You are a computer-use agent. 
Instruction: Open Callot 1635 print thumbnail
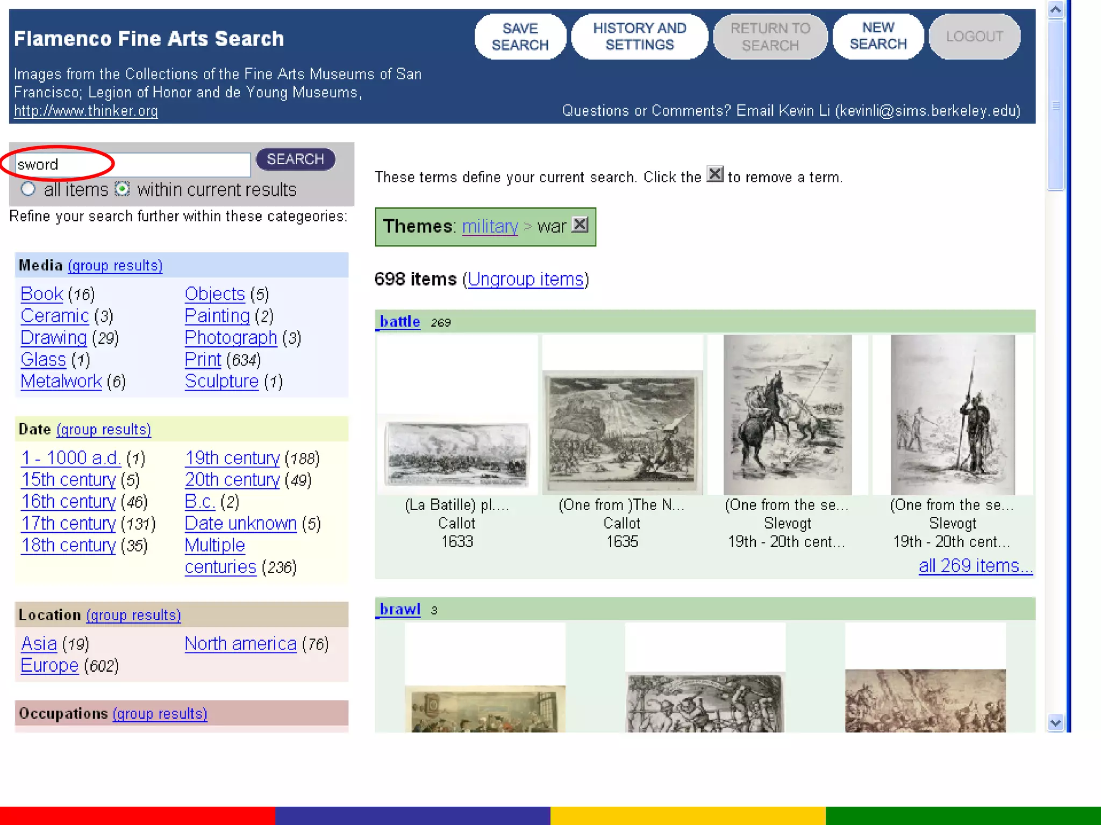tap(622, 432)
